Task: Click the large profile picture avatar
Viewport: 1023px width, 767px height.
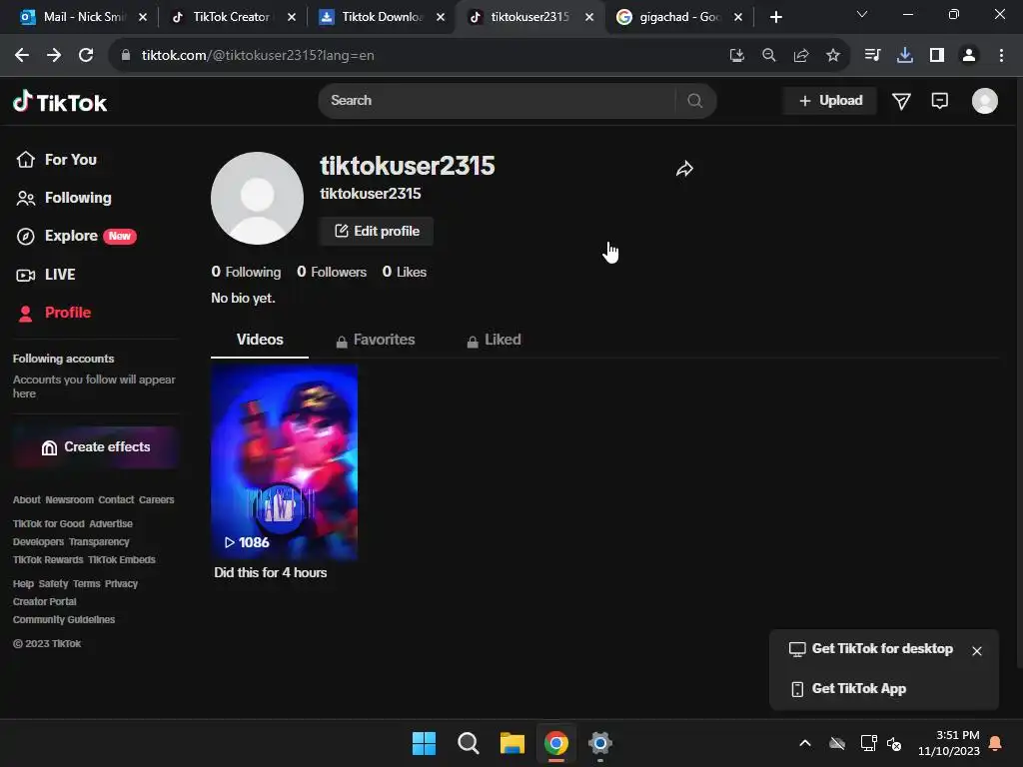Action: [x=257, y=199]
